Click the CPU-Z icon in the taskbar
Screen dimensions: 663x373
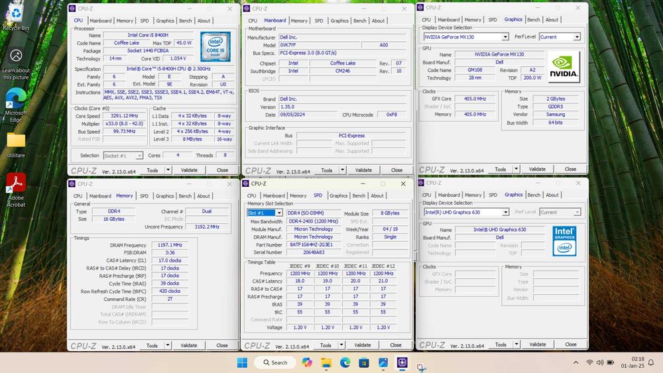point(402,362)
